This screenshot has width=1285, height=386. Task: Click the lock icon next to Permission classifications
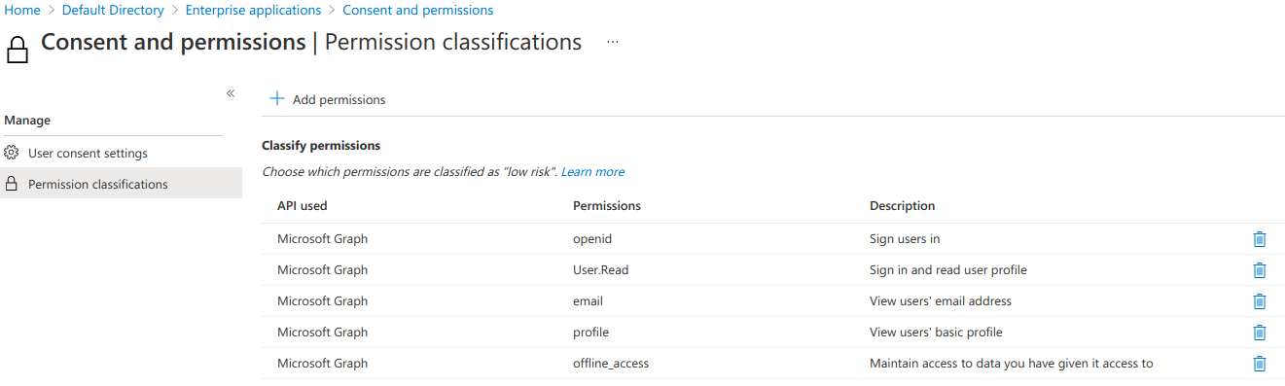[x=12, y=184]
